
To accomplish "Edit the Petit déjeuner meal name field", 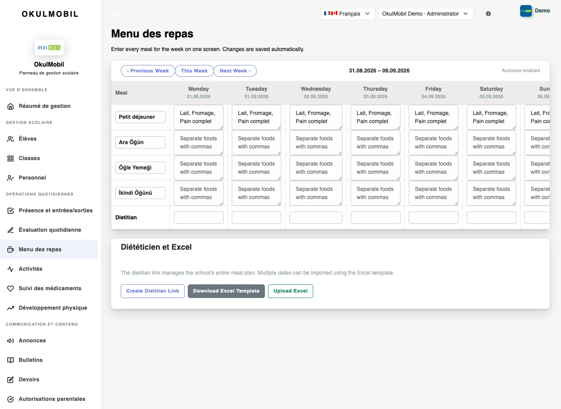I will 140,117.
